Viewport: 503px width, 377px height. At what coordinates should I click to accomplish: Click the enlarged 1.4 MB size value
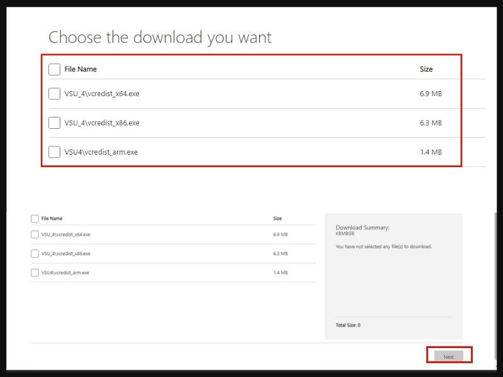[x=431, y=152]
